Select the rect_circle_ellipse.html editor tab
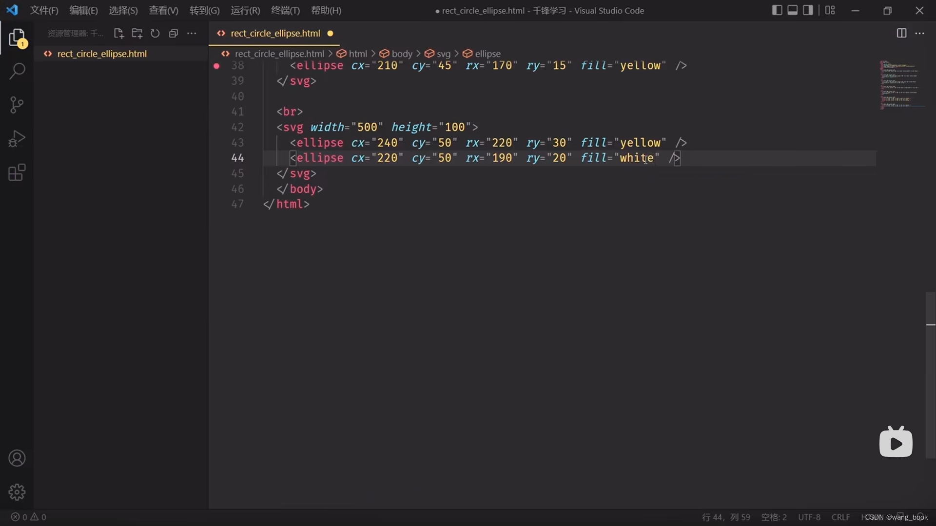 click(x=275, y=33)
